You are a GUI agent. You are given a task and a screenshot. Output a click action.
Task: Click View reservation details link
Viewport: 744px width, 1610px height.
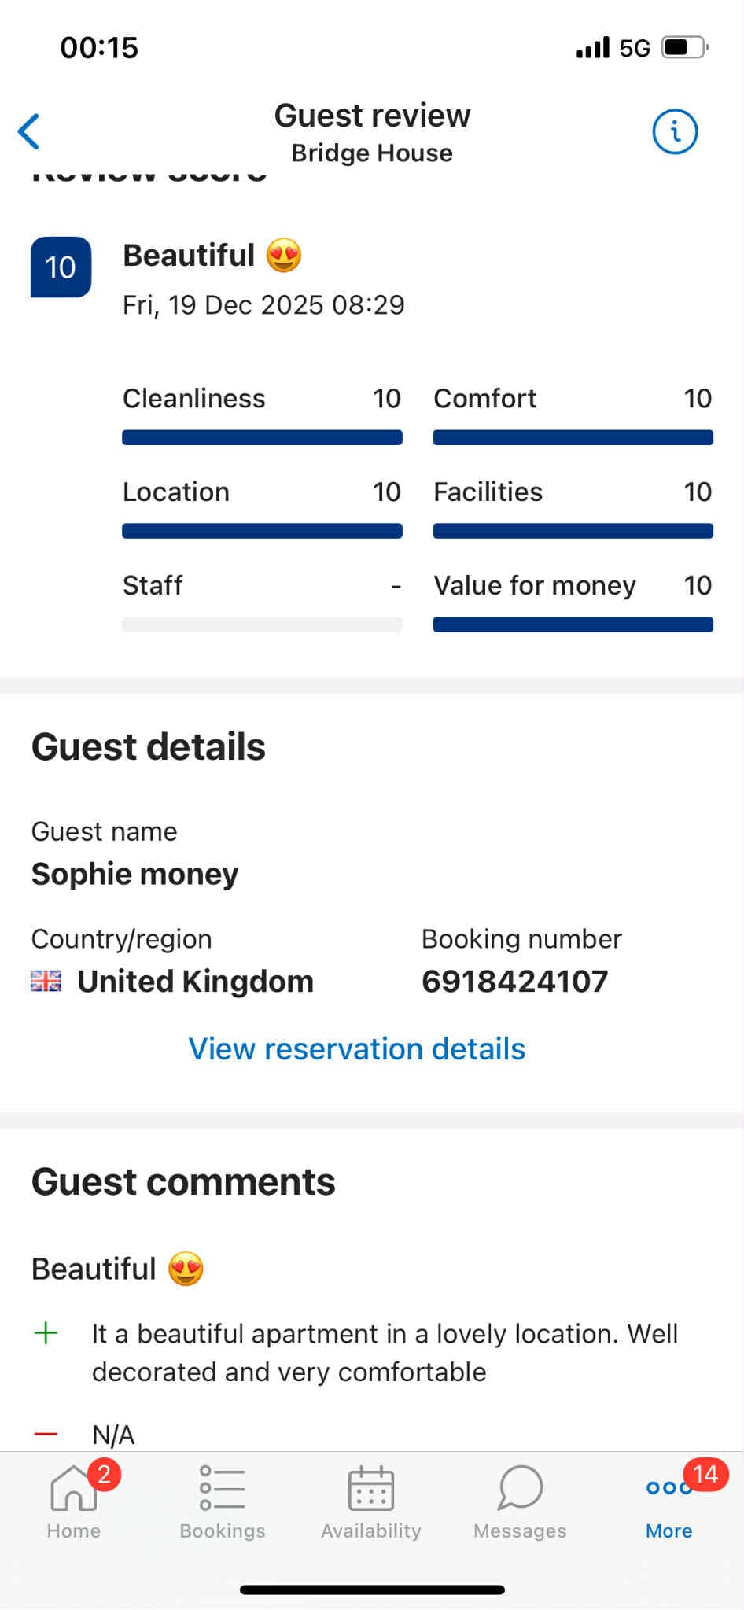[x=357, y=1049]
